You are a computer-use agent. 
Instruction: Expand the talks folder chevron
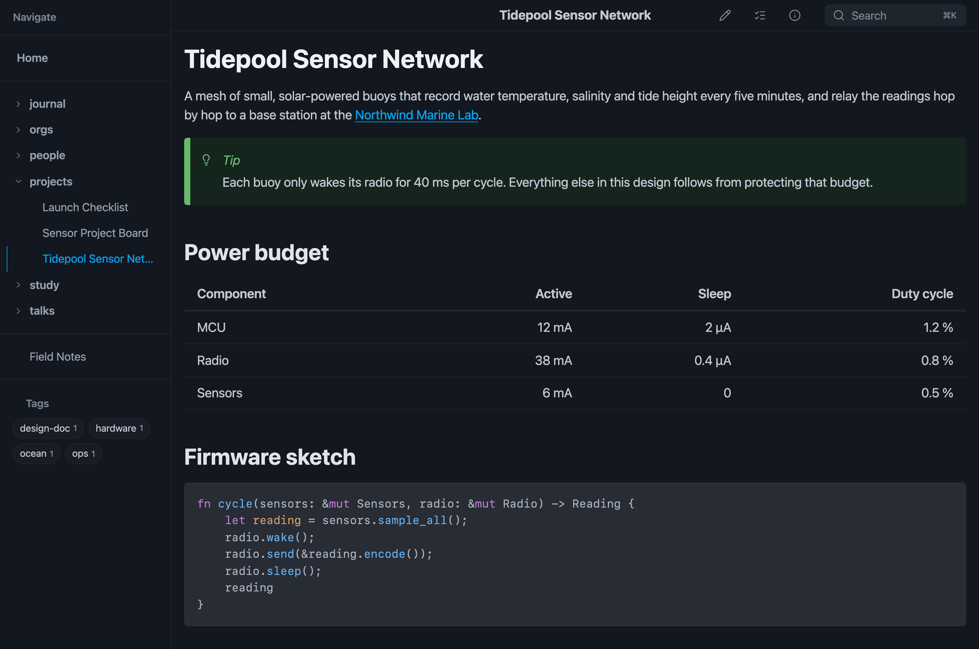18,311
